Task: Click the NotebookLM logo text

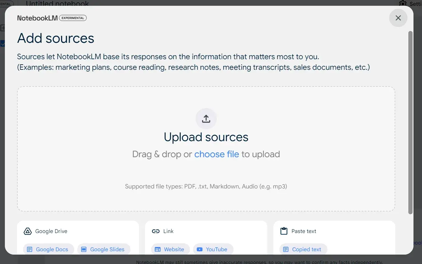Action: pyautogui.click(x=37, y=18)
